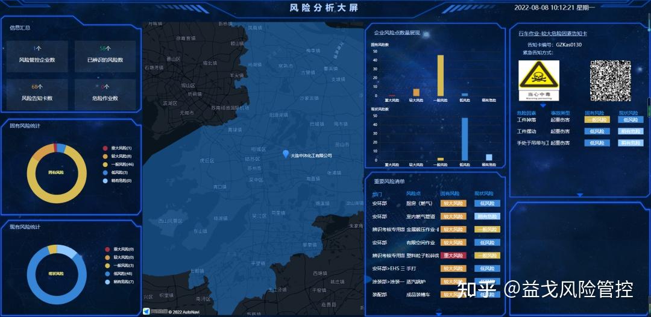Image resolution: width=651 pixels, height=317 pixels.
Task: Click 稍有危险 tag in 工件摆动 row
Action: (631, 131)
